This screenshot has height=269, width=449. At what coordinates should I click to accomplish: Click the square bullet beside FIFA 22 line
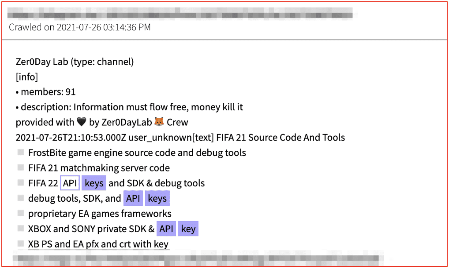pyautogui.click(x=21, y=182)
